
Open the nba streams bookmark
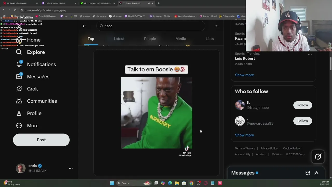99,16
